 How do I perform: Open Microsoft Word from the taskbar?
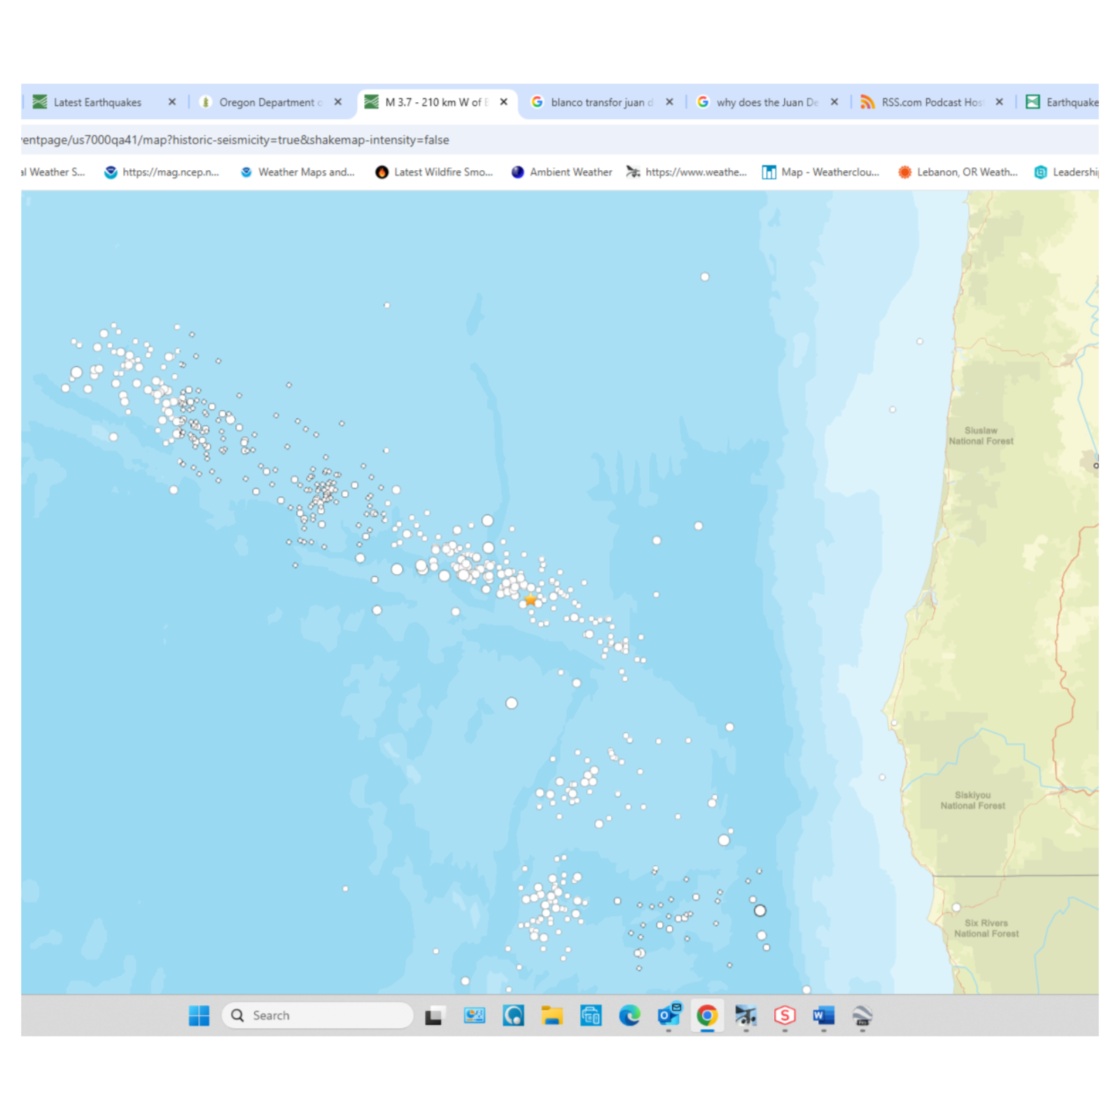pyautogui.click(x=823, y=1015)
